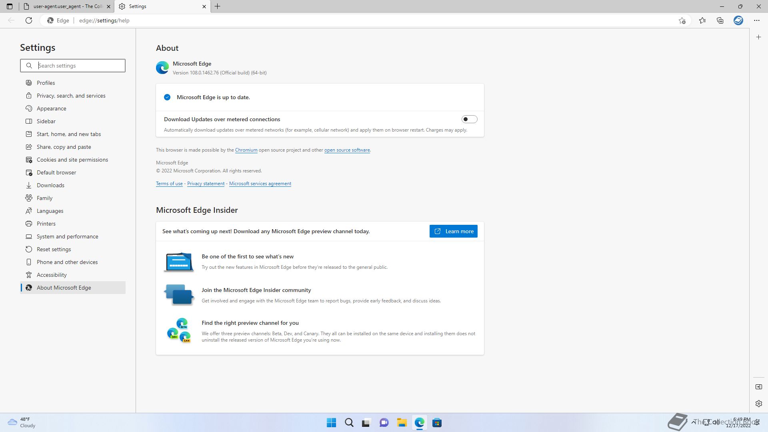This screenshot has height=432, width=768.
Task: Open File Explorer from taskbar
Action: (402, 423)
